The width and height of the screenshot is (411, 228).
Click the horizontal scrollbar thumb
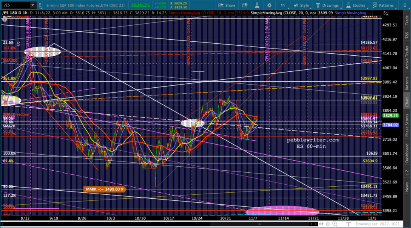260,224
